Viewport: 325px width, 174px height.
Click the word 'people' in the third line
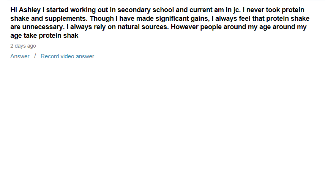211,27
